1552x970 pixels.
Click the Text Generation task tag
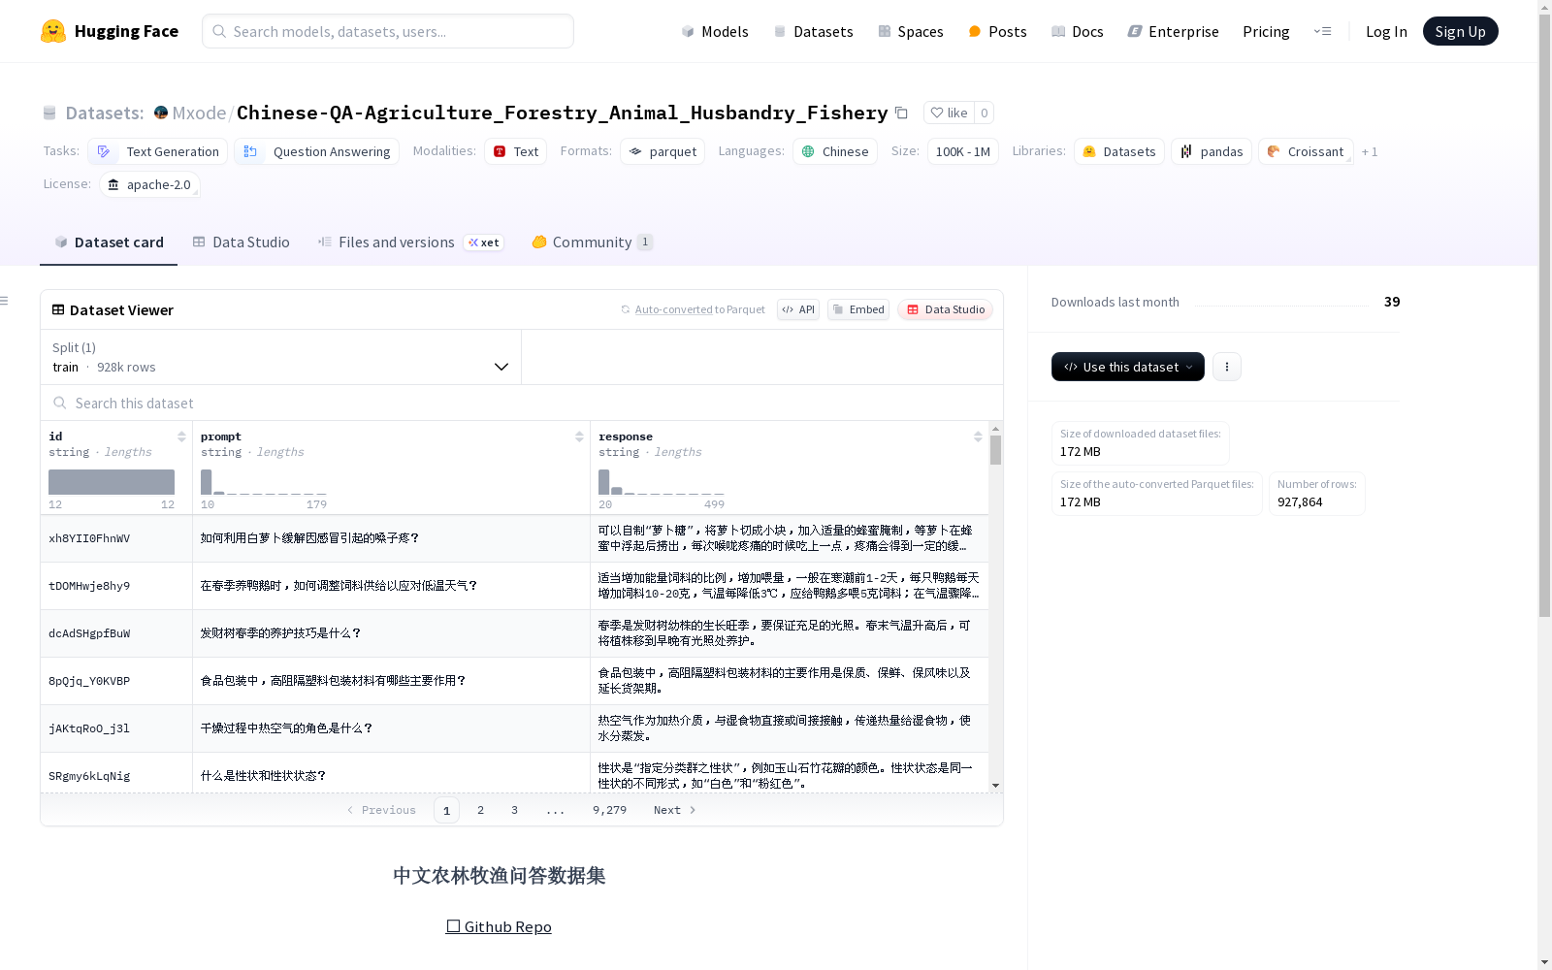pyautogui.click(x=158, y=151)
